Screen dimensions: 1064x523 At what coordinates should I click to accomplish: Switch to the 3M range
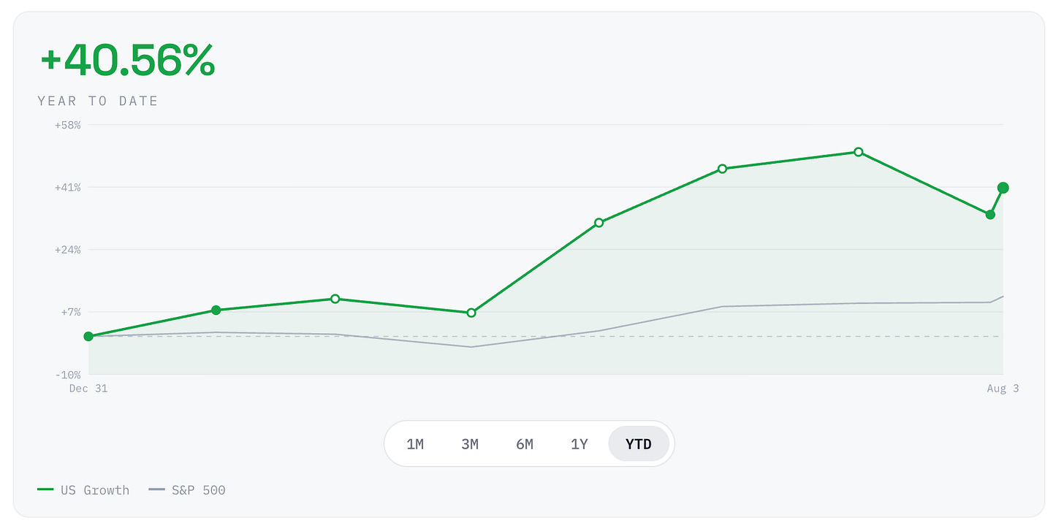[470, 443]
